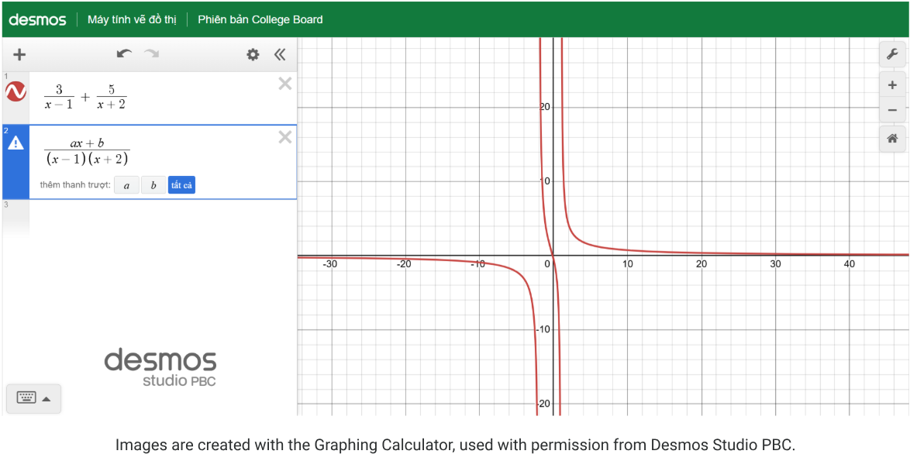The height and width of the screenshot is (461, 910).
Task: Reset graph to default home view
Action: [x=892, y=139]
